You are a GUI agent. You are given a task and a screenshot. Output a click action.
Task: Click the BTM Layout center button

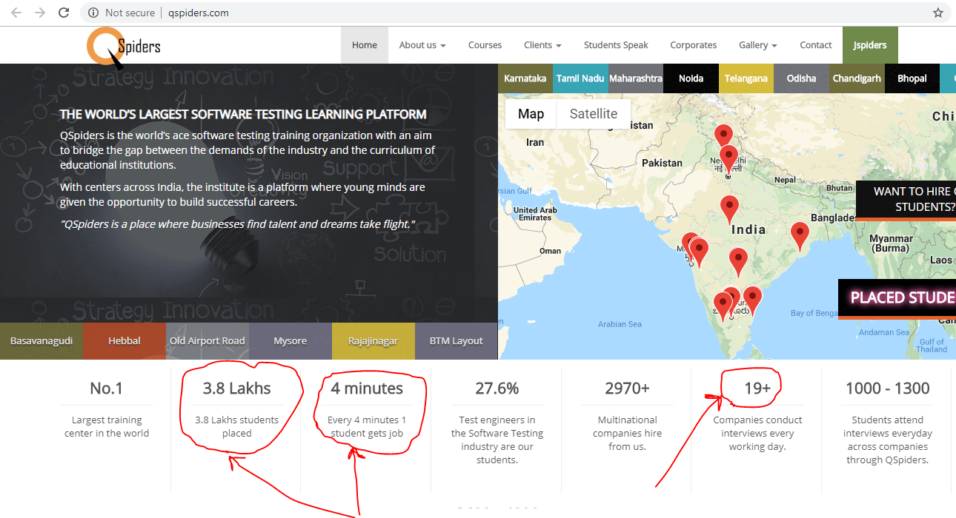click(x=457, y=341)
